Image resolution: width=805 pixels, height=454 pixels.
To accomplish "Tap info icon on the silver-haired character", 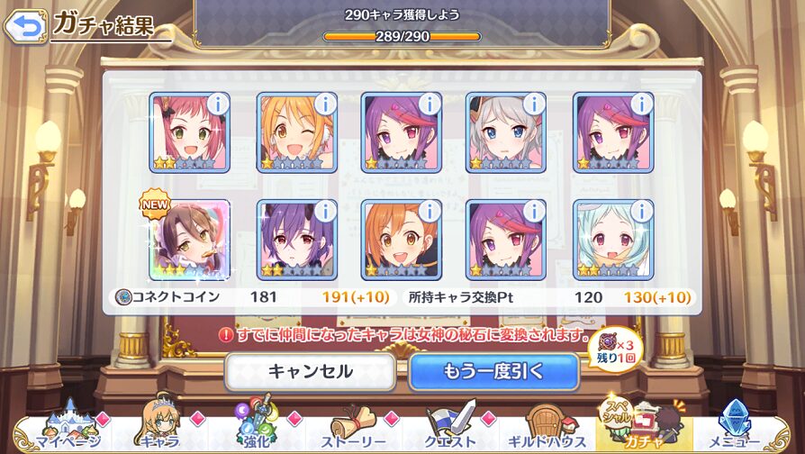I will (x=534, y=104).
